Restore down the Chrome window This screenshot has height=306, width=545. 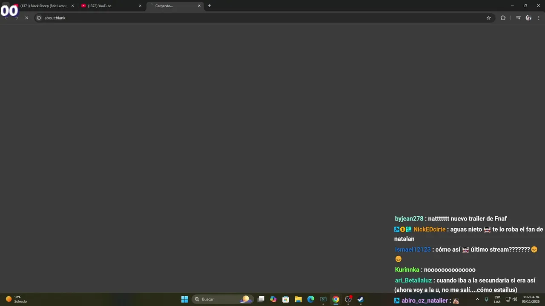pos(525,6)
